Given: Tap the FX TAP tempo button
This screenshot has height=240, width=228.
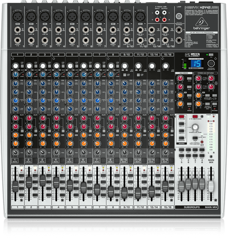Looking at the screenshot, I should (211, 55).
